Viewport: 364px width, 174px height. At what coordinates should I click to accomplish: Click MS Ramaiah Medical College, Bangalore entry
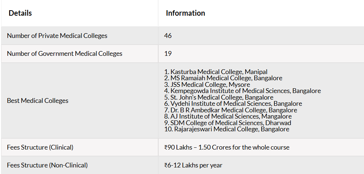coord(223,78)
